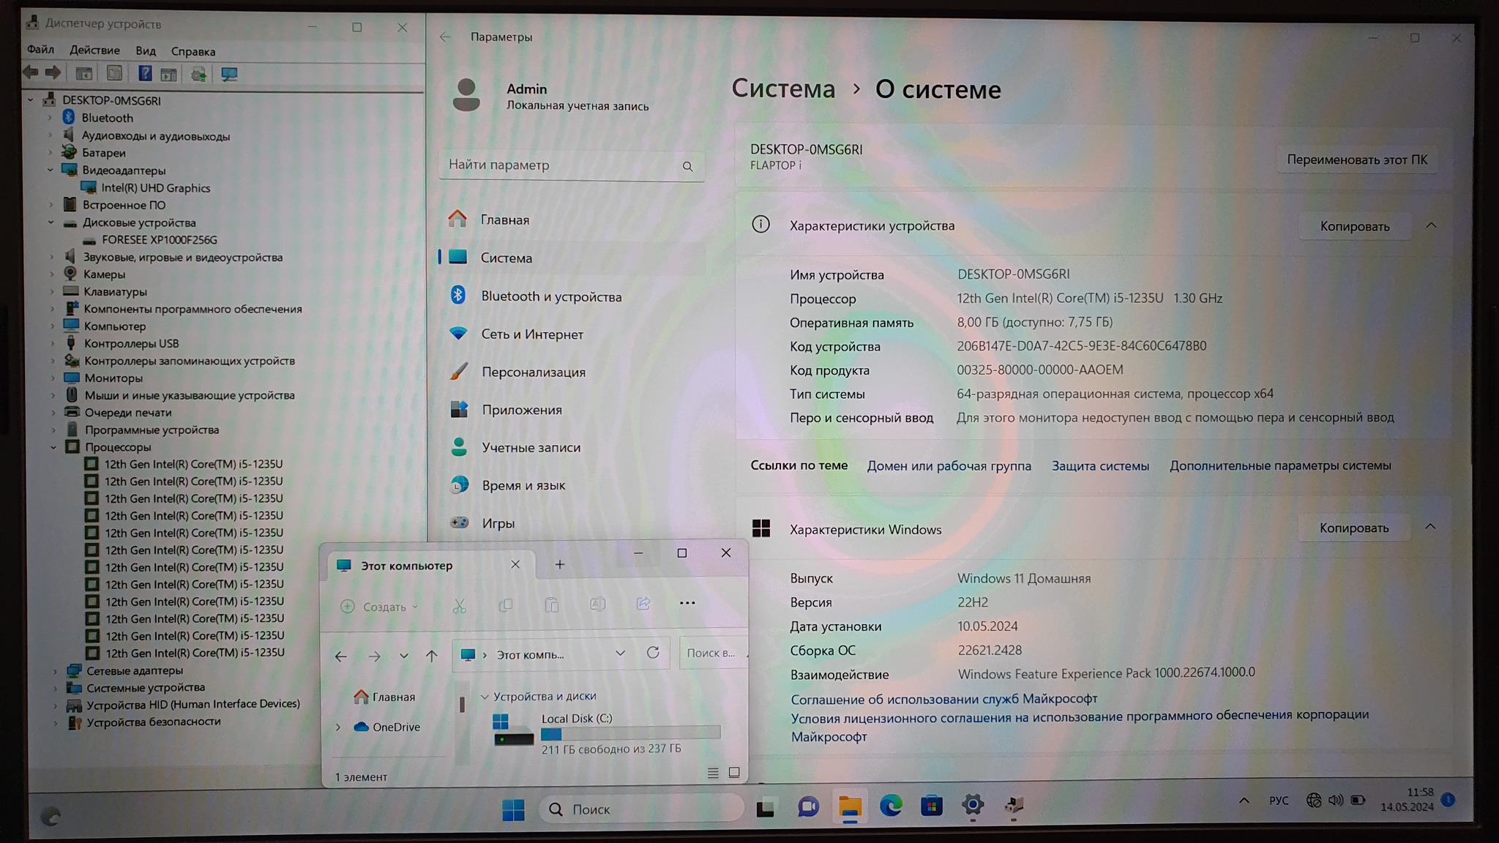Switch Explorer to the details list view

(713, 773)
